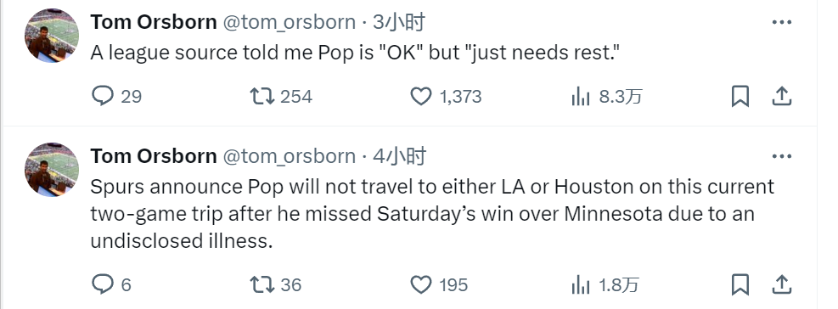This screenshot has height=309, width=838.
Task: Like the tweet with 1,373 likes
Action: point(446,97)
